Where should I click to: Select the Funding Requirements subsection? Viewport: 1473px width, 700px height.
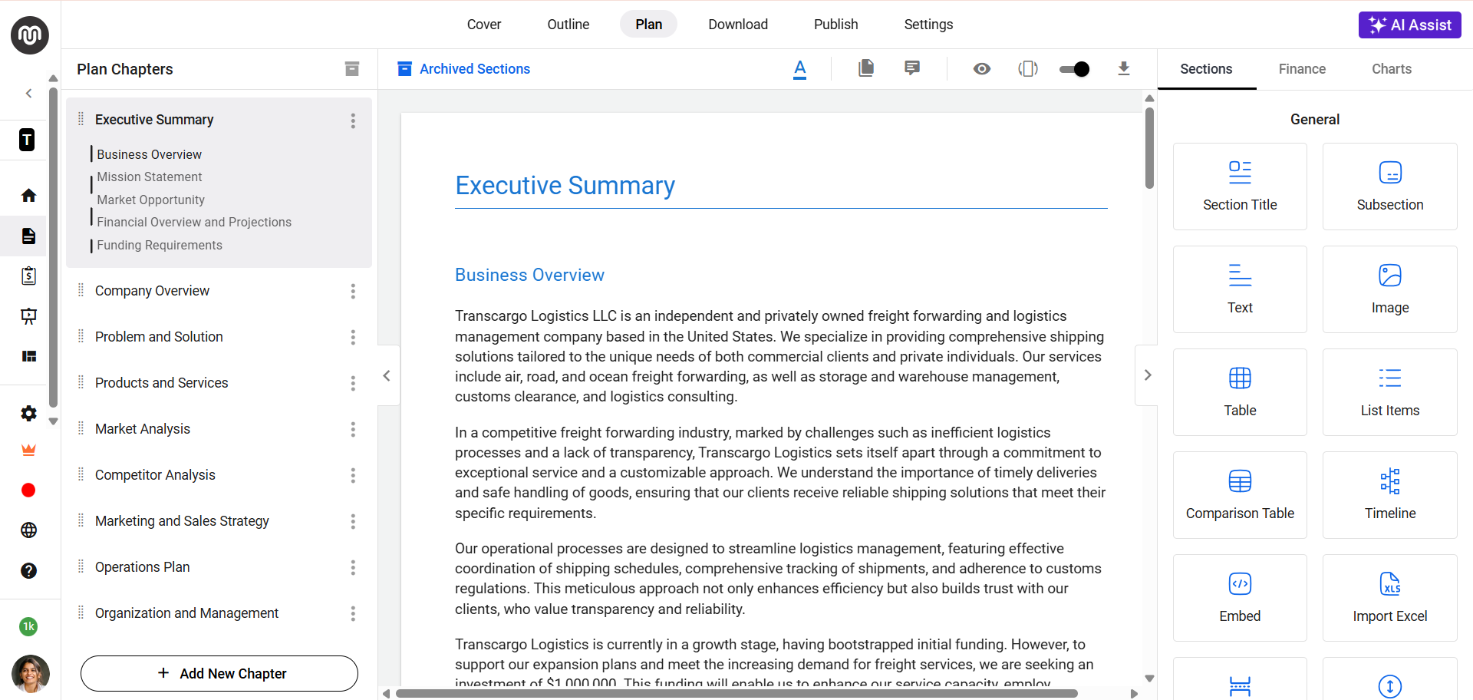(x=160, y=245)
